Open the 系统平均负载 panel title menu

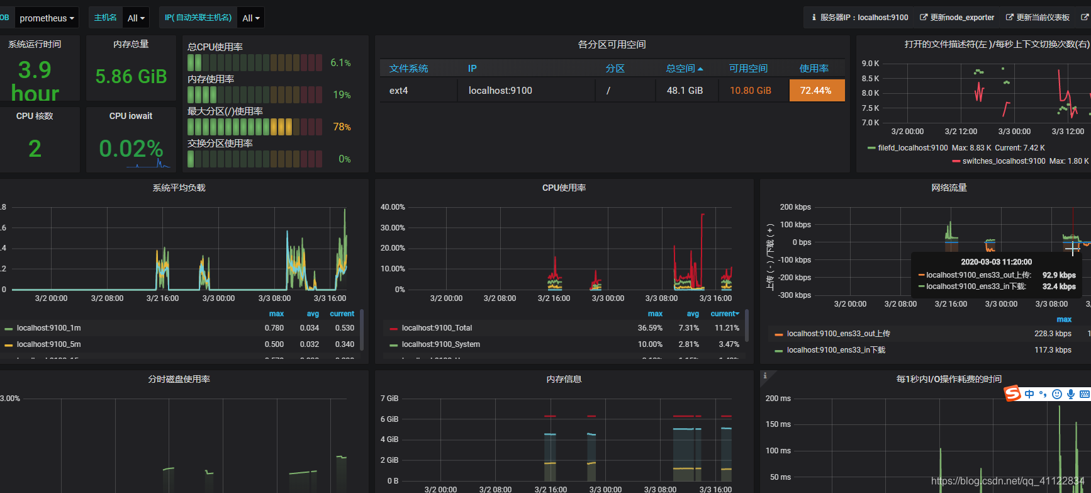tap(179, 188)
